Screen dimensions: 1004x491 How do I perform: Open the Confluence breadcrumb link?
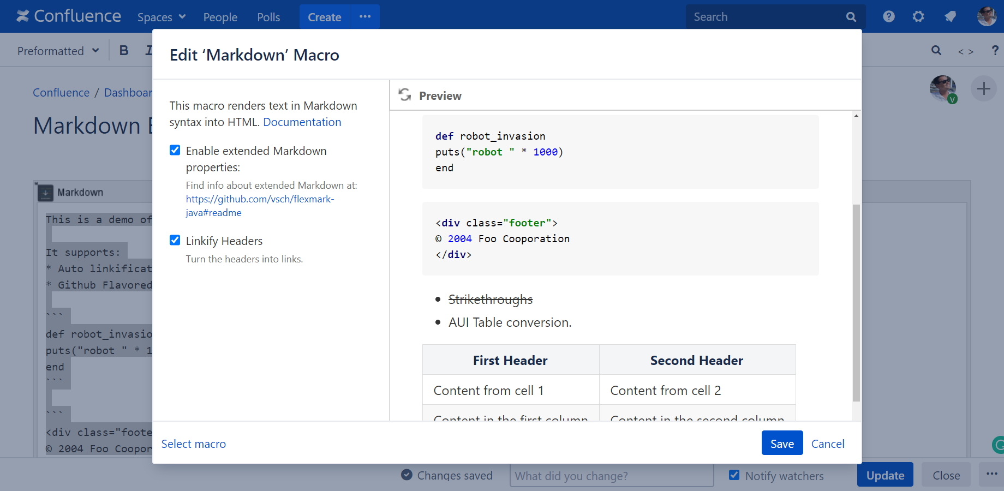[x=61, y=93]
